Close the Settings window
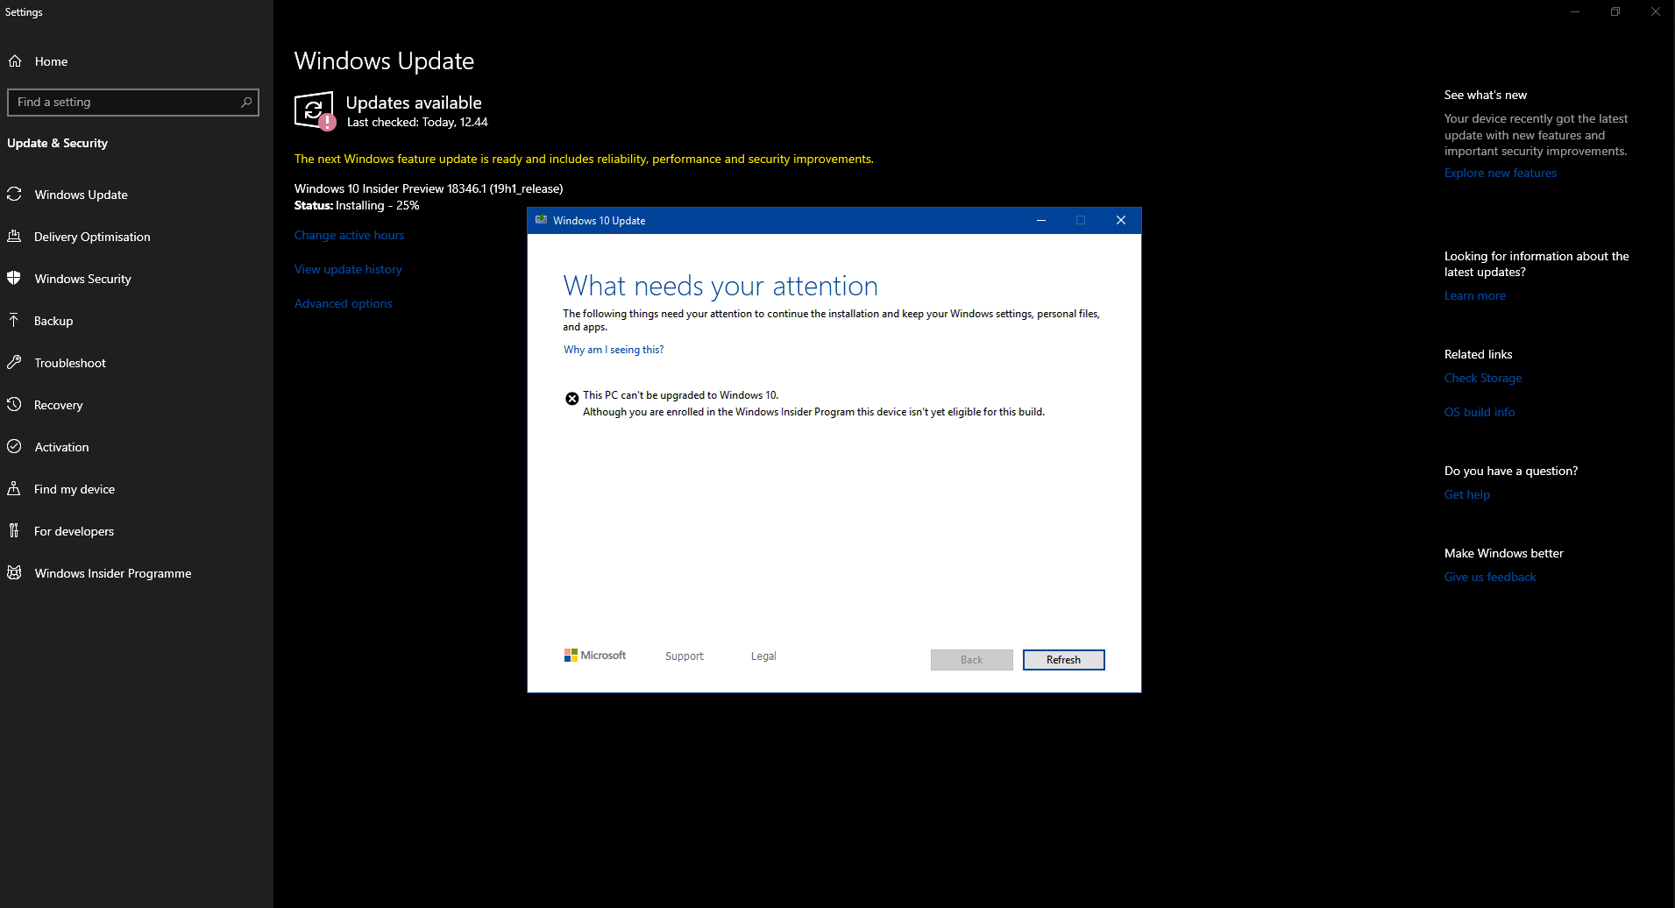This screenshot has width=1675, height=908. coord(1656,12)
